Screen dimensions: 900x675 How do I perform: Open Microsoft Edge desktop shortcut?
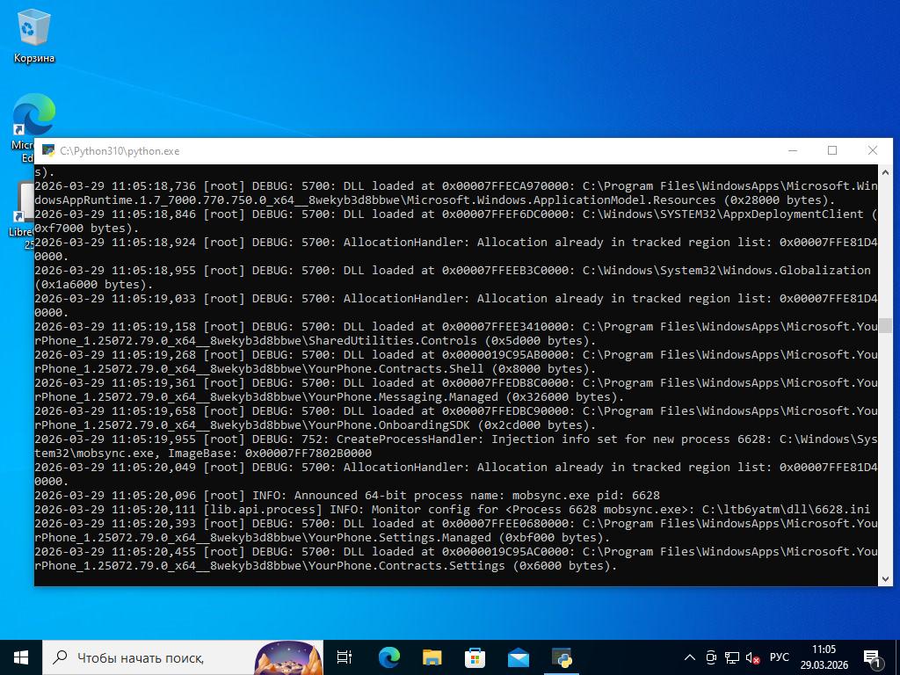tap(32, 119)
